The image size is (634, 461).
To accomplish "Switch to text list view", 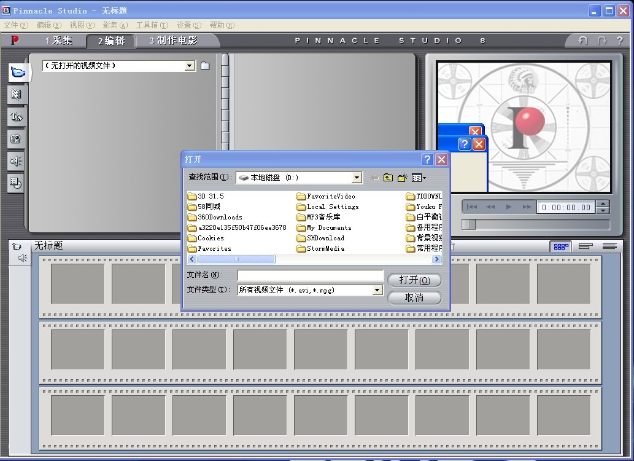I will pos(609,246).
